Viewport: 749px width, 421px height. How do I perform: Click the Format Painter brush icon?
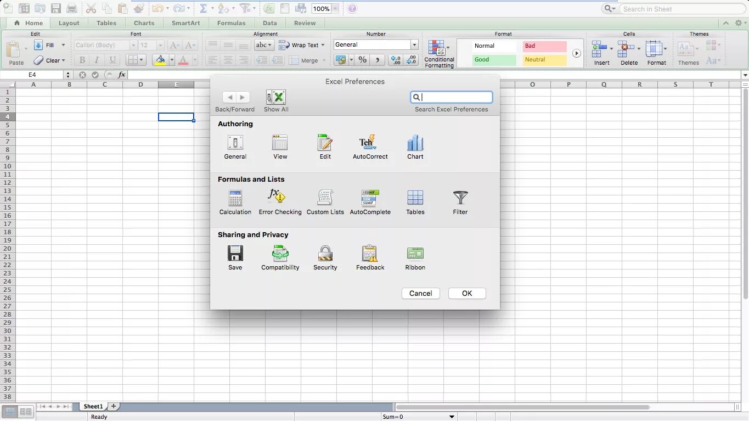click(x=139, y=8)
